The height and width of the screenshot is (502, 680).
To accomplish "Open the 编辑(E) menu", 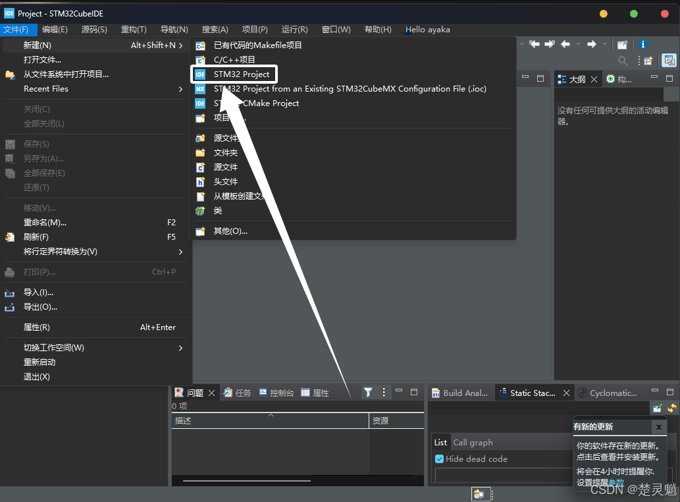I will tap(55, 30).
